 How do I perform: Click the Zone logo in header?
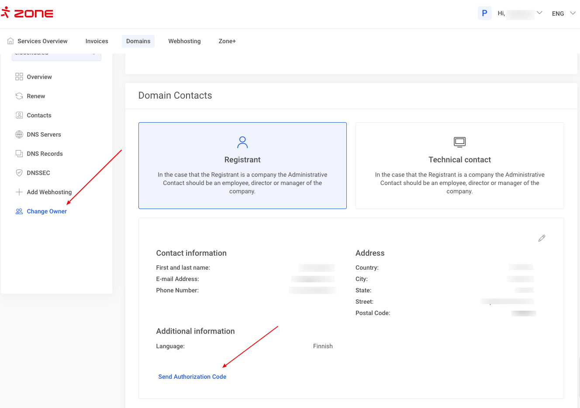(x=27, y=13)
